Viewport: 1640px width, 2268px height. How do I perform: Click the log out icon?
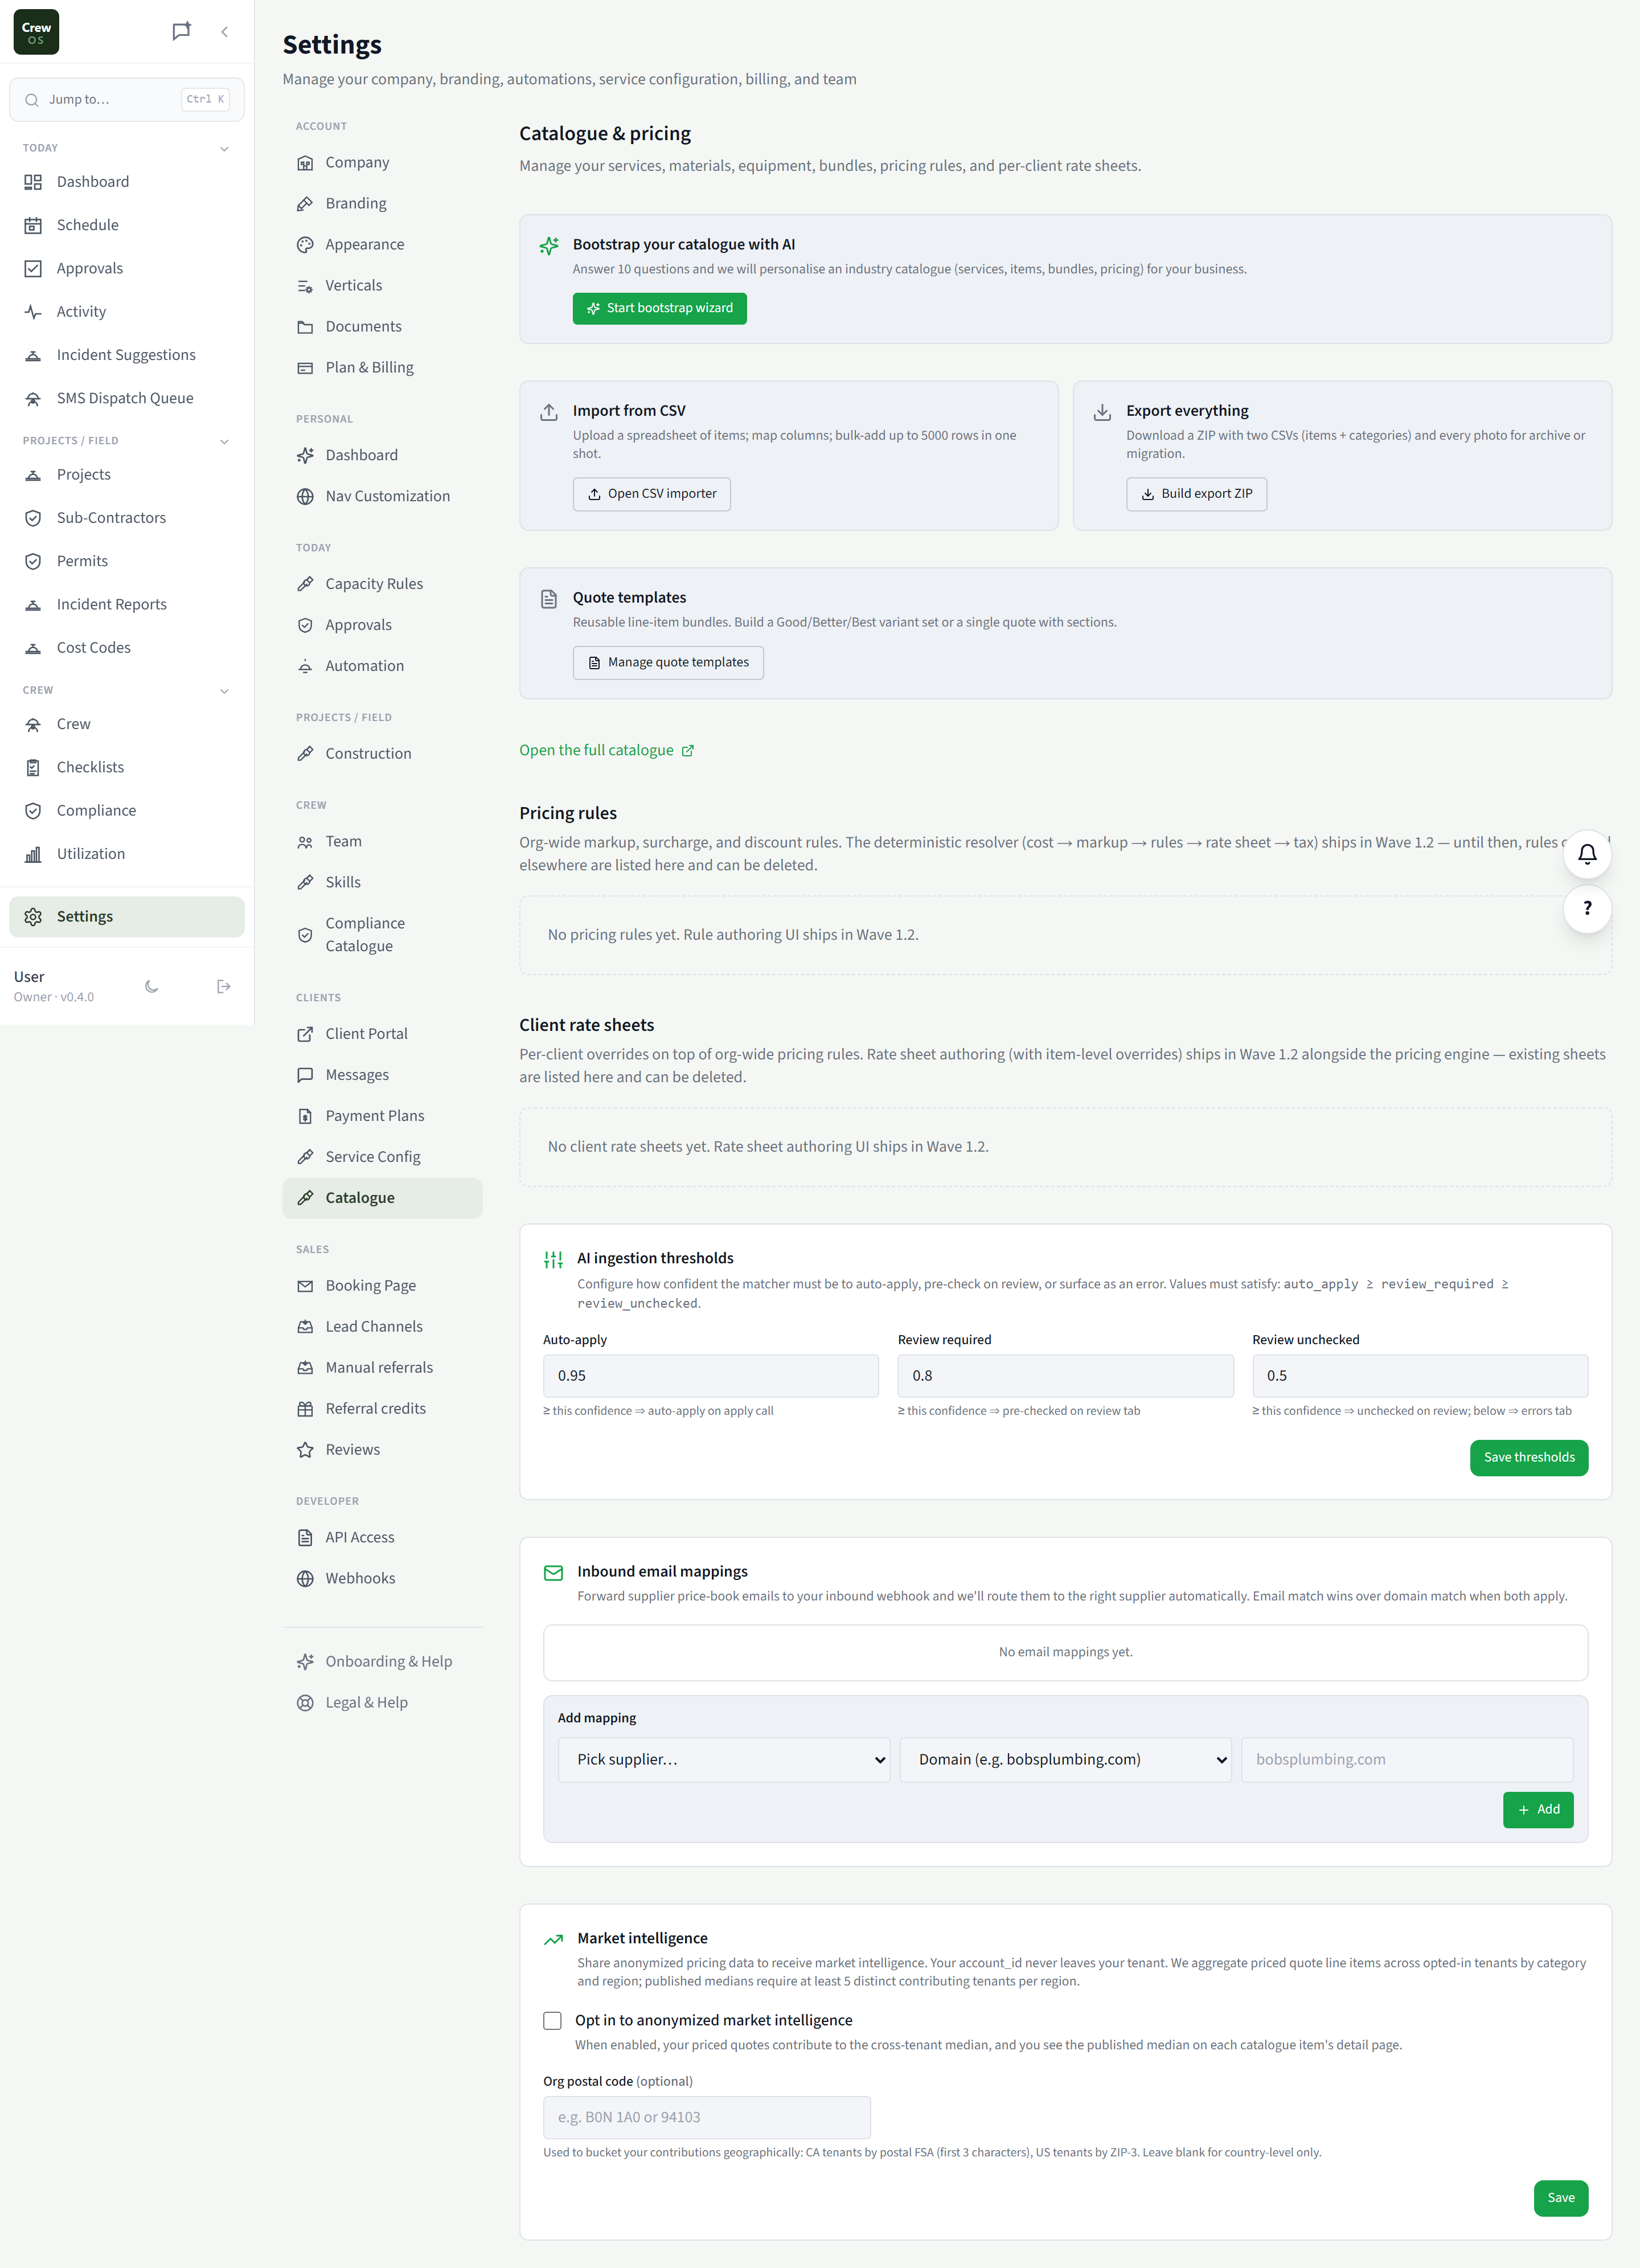pos(224,986)
